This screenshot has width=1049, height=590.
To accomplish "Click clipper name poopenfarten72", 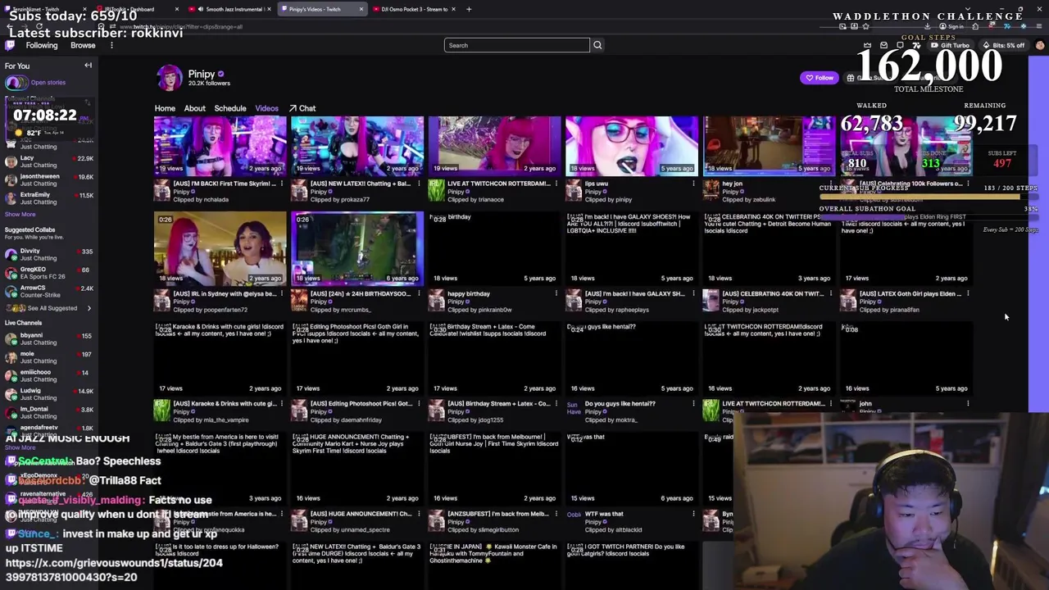I will tap(225, 310).
